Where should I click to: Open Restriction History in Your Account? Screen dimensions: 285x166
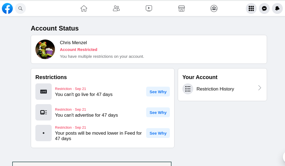(x=215, y=89)
